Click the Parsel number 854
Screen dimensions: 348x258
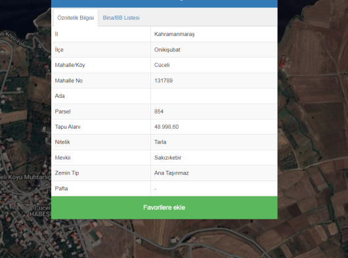click(x=159, y=112)
